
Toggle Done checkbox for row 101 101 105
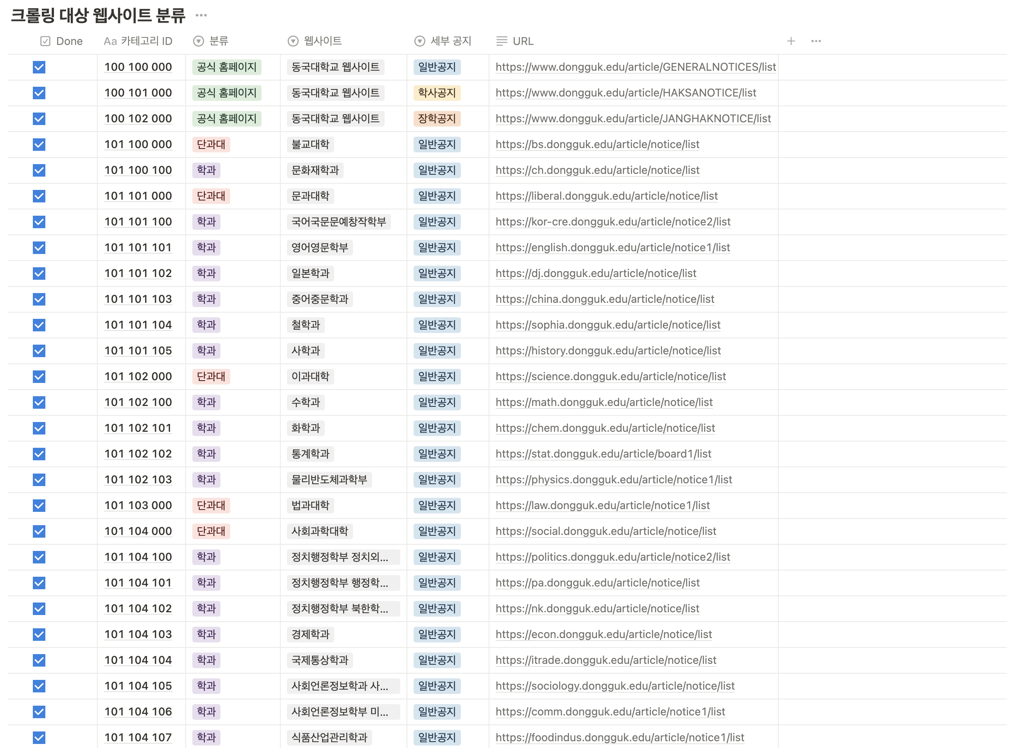coord(39,351)
